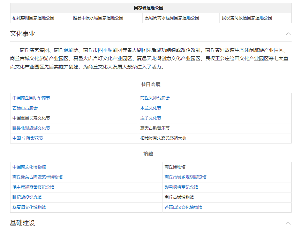301x238 pixels.
Task: Collapse the 基础建设 section chevron
Action: (288, 223)
